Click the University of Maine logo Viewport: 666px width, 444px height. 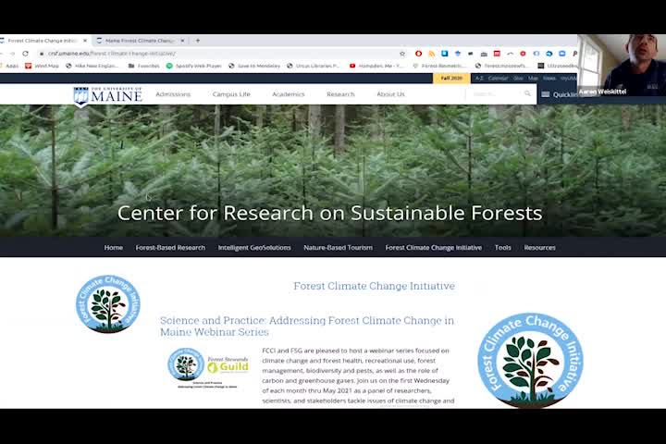point(108,96)
